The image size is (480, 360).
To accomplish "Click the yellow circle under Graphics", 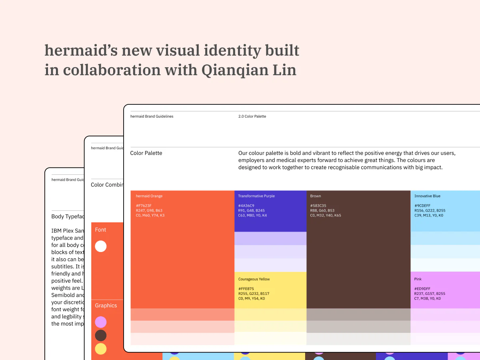I will point(101,349).
